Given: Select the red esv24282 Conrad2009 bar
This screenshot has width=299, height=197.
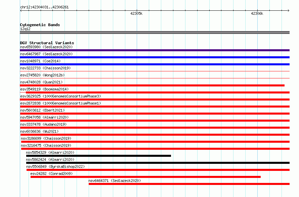Looking at the screenshot, I should [145, 177].
